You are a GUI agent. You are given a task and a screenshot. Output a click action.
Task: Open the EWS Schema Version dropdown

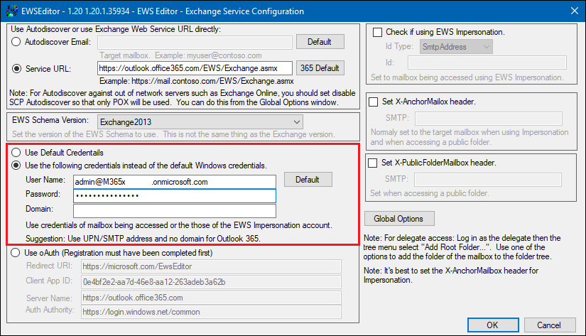click(200, 122)
